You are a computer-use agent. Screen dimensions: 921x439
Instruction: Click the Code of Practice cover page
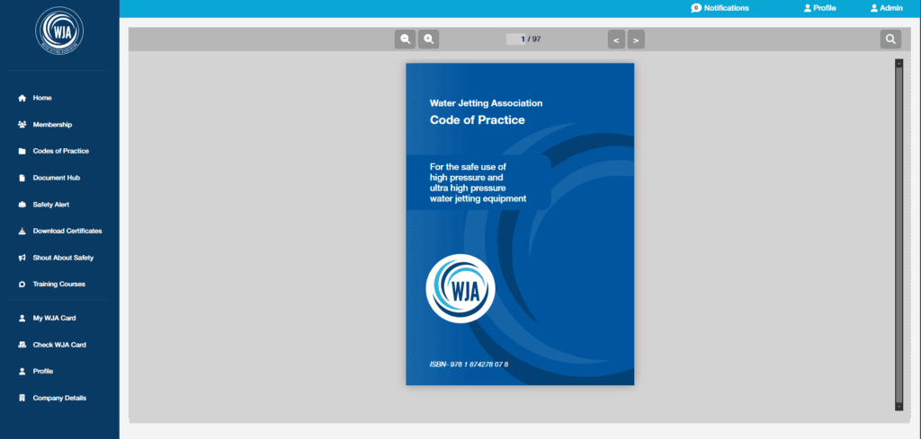[520, 224]
